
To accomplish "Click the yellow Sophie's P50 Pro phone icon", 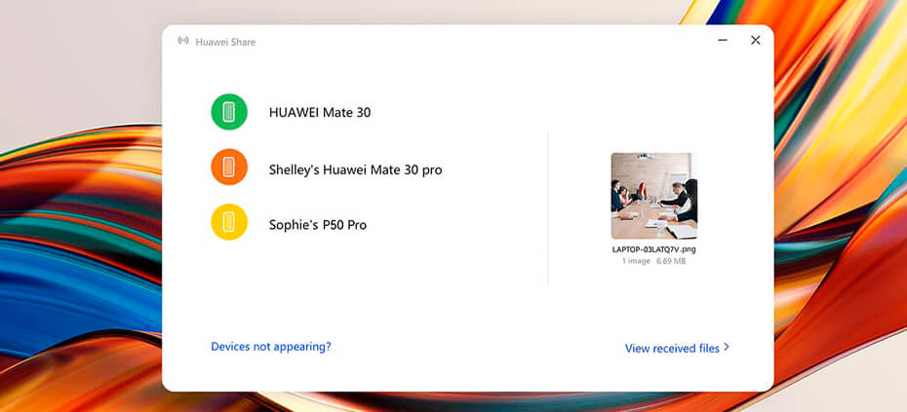I will click(229, 222).
